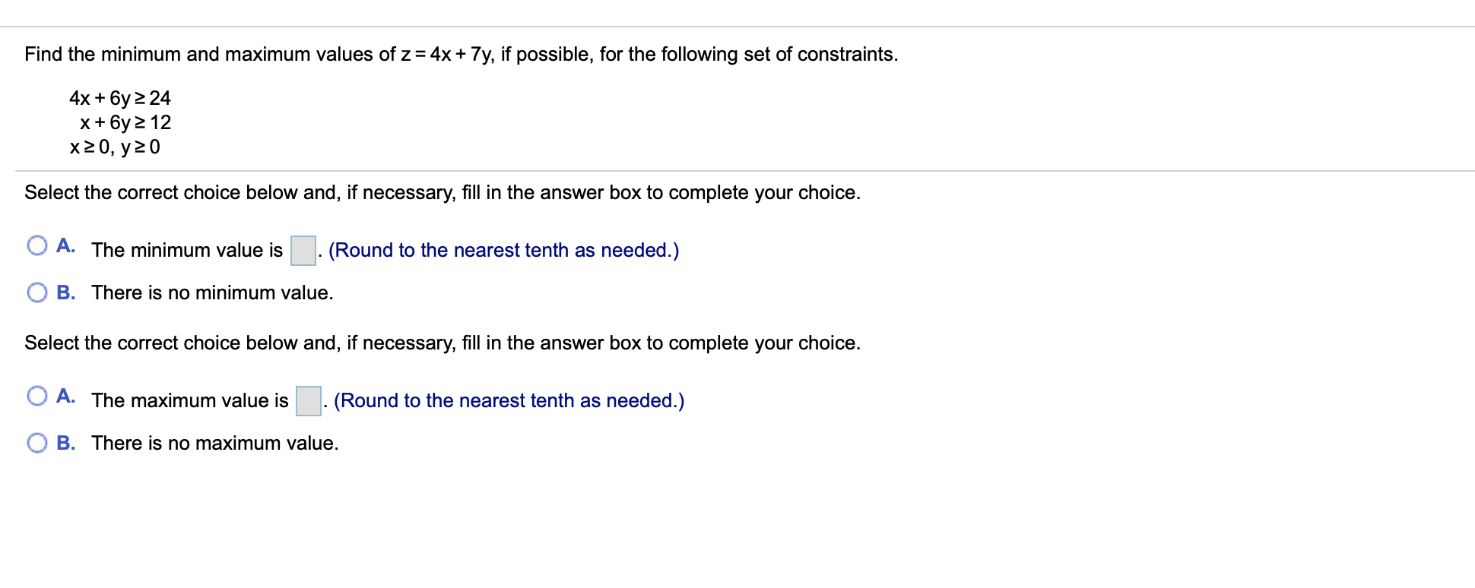Click the label 'B.' next to no maximum option
The width and height of the screenshot is (1475, 588).
point(66,442)
